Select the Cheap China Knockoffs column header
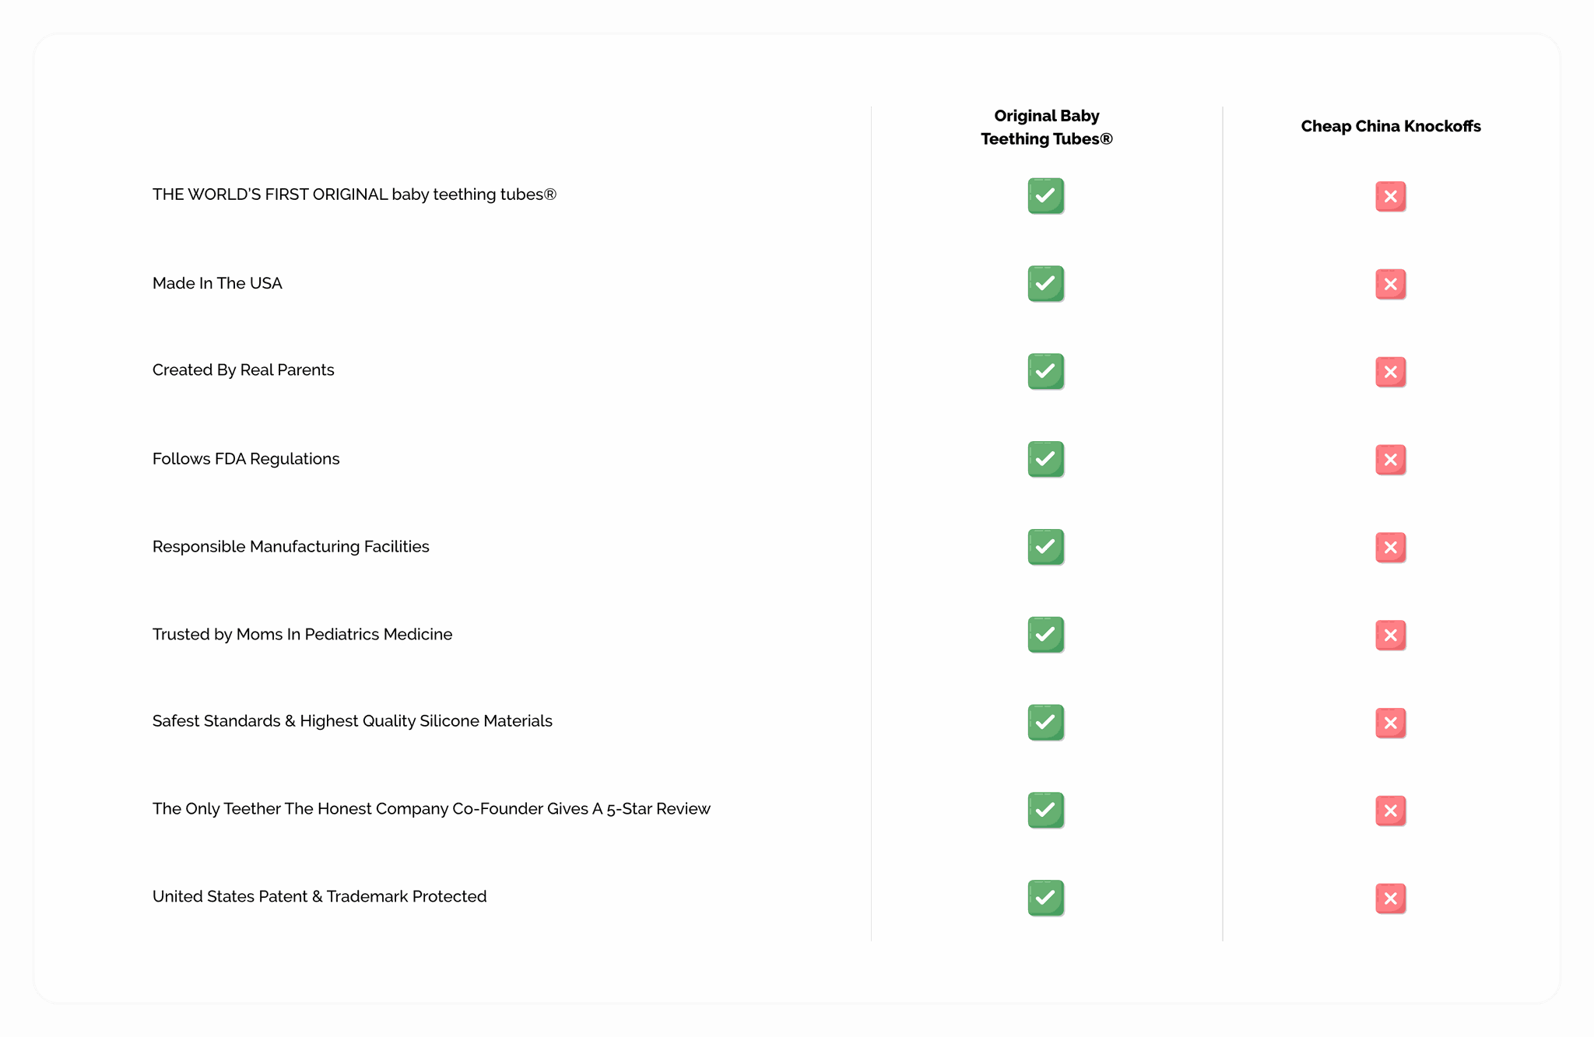This screenshot has width=1594, height=1037. tap(1390, 126)
